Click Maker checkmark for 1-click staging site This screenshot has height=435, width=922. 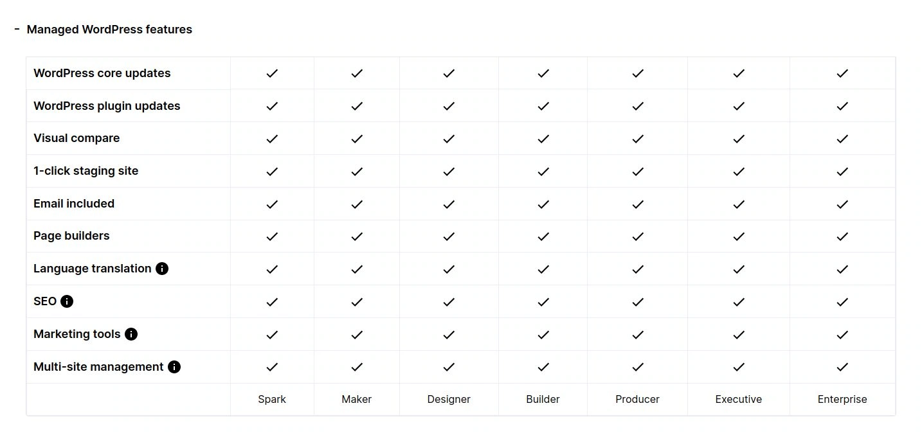(357, 172)
